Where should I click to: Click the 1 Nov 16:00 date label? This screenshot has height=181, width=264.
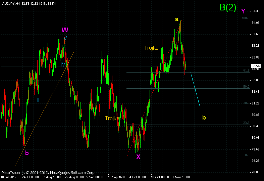(181, 177)
